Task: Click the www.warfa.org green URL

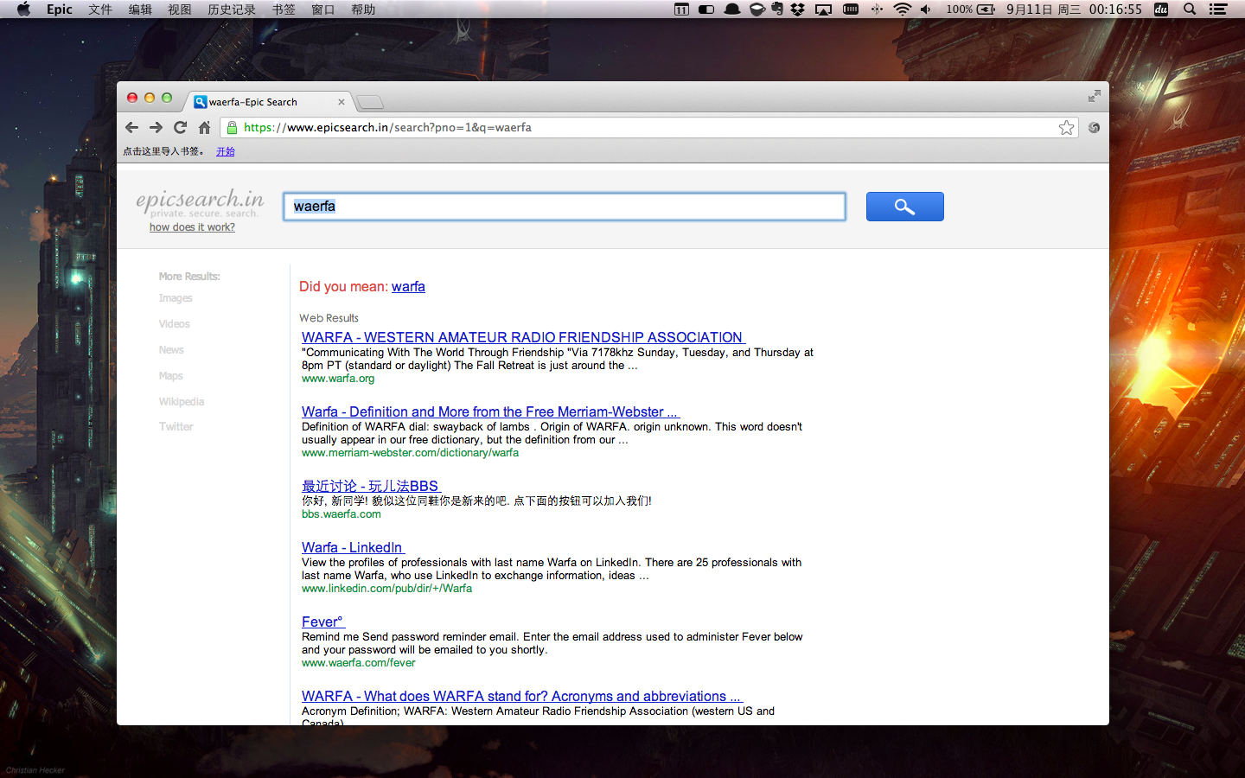Action: click(338, 379)
